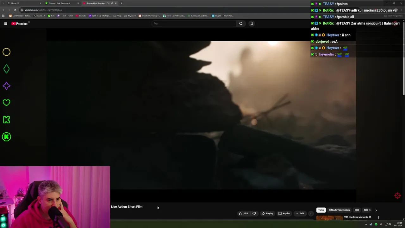Click the video player to pause playback

point(201,115)
